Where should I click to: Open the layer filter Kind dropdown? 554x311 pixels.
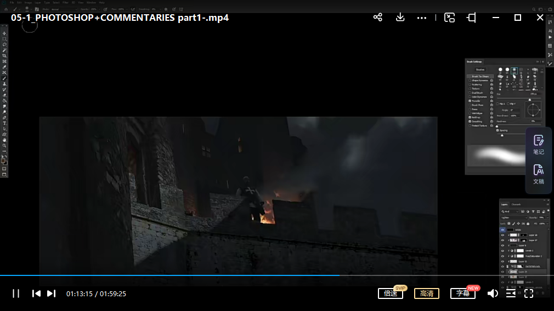coord(510,211)
